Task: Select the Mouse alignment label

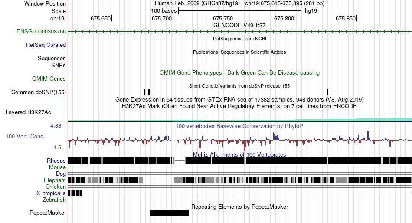Action: coord(57,167)
